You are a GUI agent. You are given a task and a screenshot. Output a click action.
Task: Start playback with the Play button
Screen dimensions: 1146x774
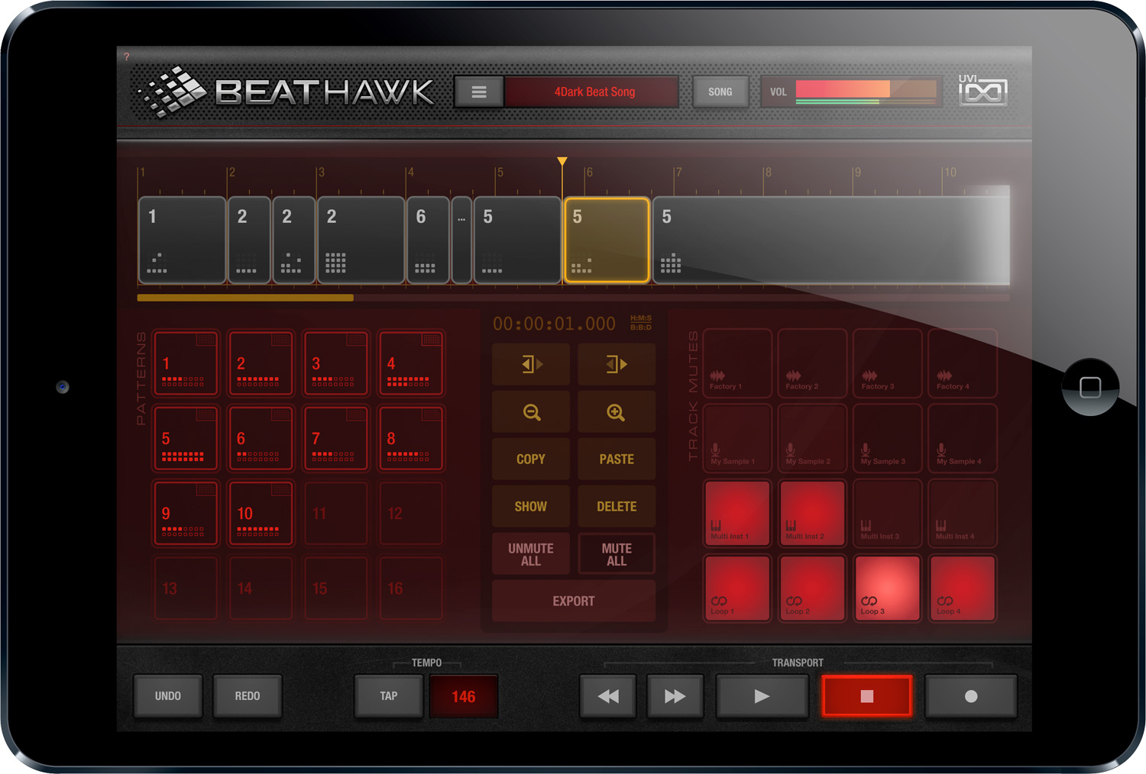[x=762, y=696]
